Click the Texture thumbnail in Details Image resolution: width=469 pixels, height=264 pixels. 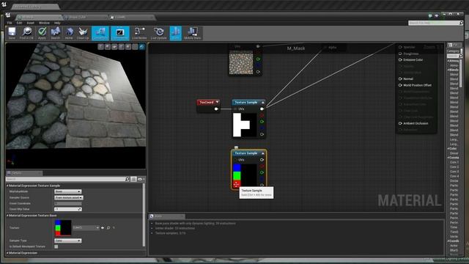(x=63, y=228)
